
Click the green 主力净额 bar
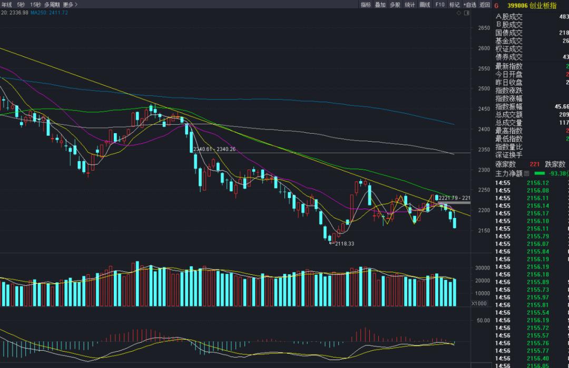pyautogui.click(x=539, y=174)
